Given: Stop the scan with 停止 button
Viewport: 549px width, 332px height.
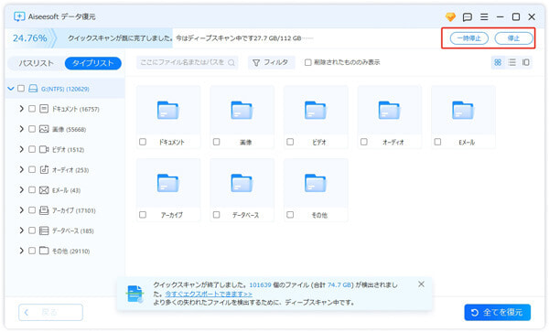Looking at the screenshot, I should pyautogui.click(x=513, y=38).
